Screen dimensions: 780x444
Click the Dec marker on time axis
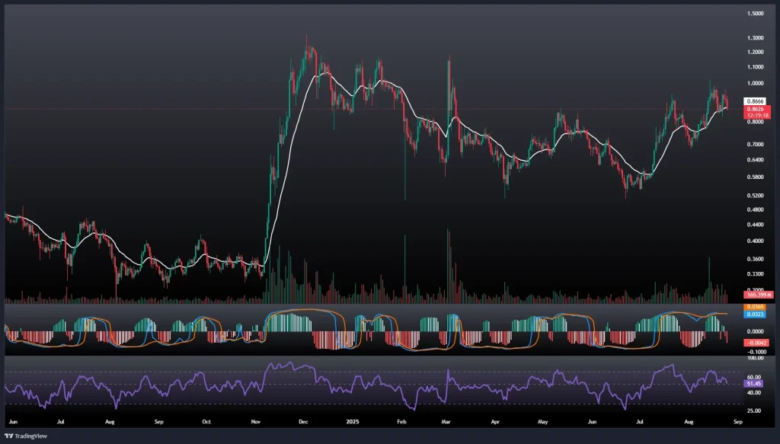[x=302, y=420]
